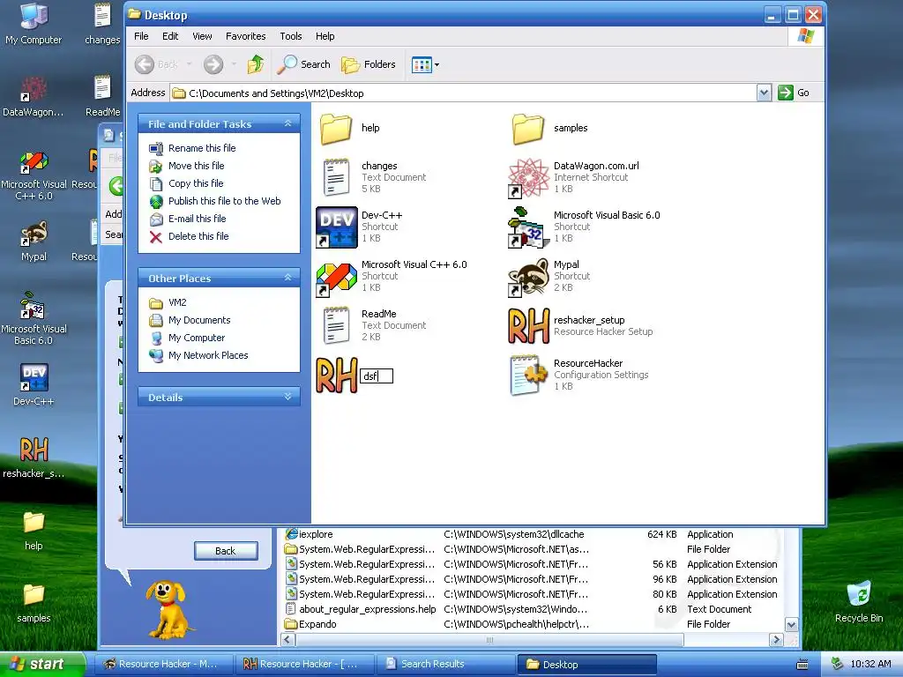
Task: Collapse the Other Places panel
Action: pyautogui.click(x=288, y=278)
